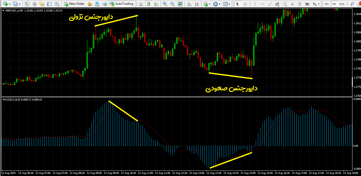Switch chart to candlesticks mode
The image size is (361, 176).
click(x=148, y=4)
